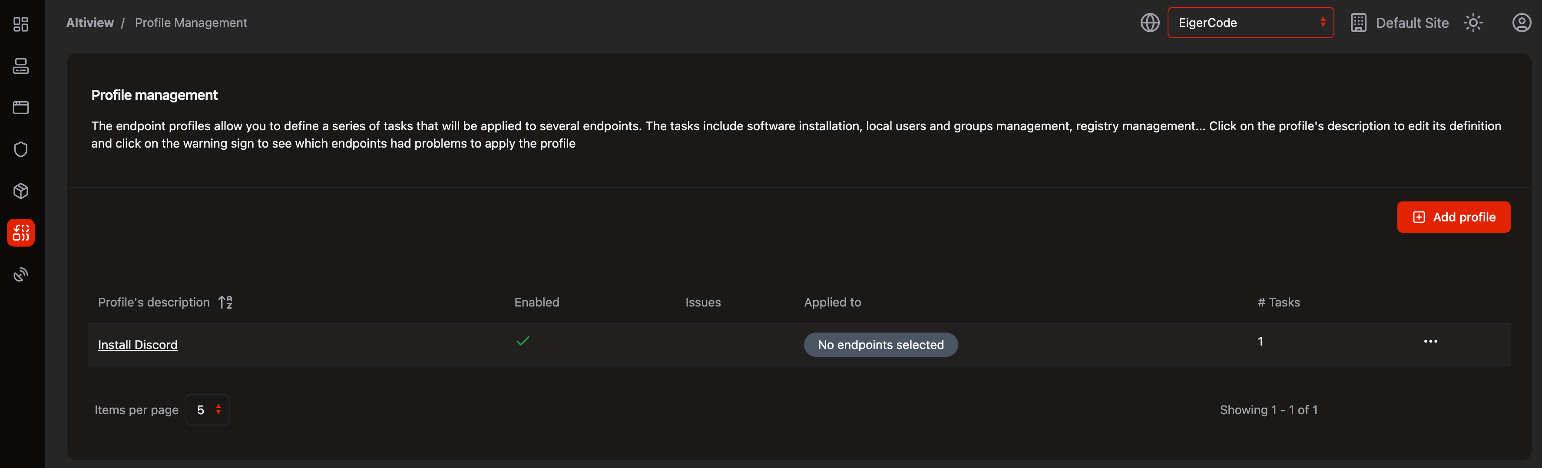The height and width of the screenshot is (468, 1542).
Task: Open the user account avatar icon
Action: (1521, 23)
